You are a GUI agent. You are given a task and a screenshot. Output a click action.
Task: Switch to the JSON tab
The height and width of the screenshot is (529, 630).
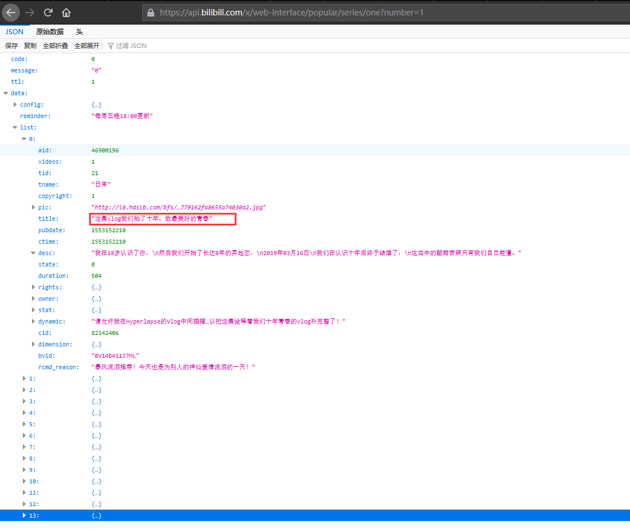[x=14, y=32]
